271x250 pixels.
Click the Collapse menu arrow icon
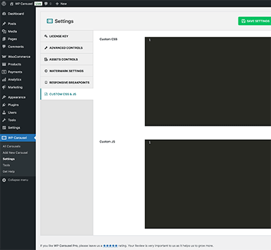click(x=4, y=180)
